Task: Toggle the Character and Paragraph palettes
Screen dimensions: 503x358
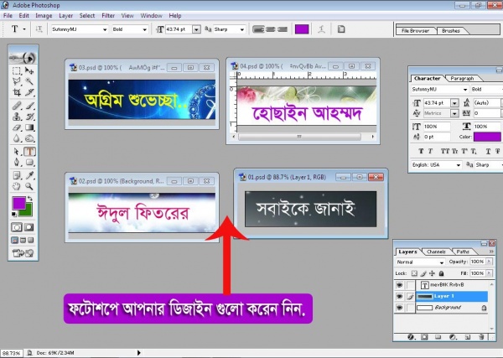Action: [341, 29]
